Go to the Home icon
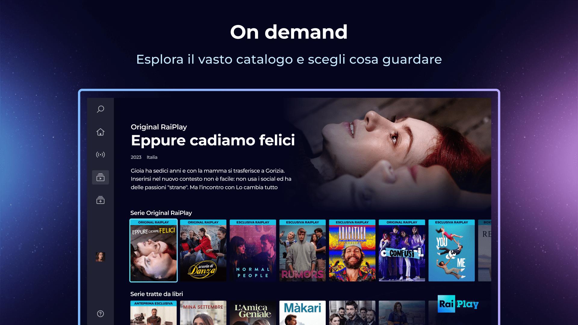578x325 pixels. (100, 132)
